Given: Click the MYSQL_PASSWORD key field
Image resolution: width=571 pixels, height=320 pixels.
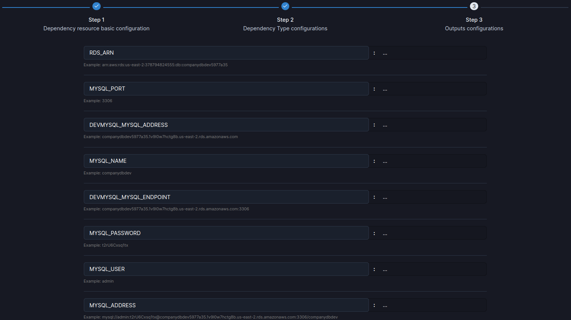Looking at the screenshot, I should click(x=226, y=233).
